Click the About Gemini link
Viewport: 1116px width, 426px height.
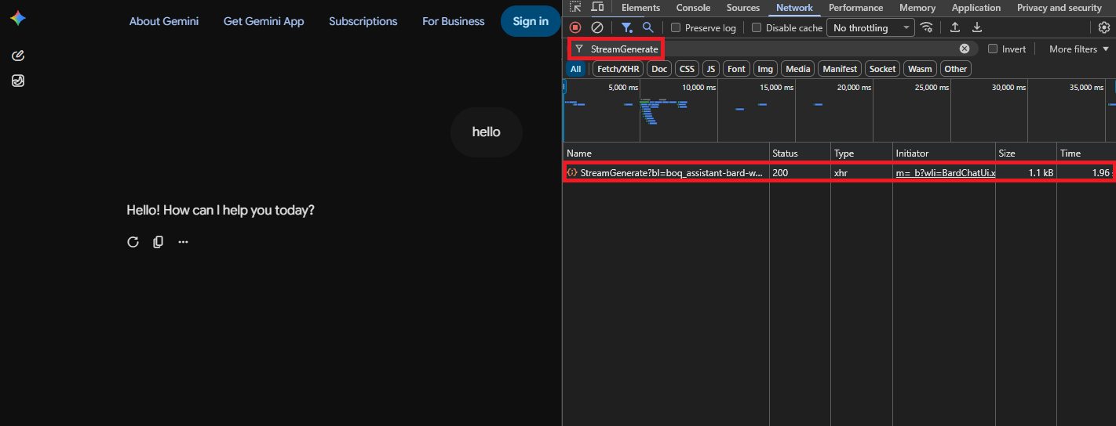click(x=164, y=21)
